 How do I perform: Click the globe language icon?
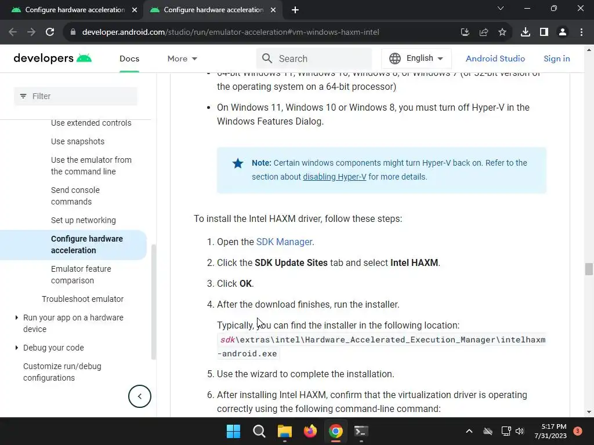(x=394, y=59)
